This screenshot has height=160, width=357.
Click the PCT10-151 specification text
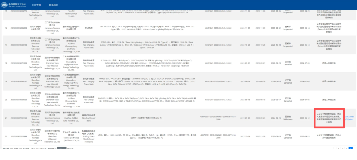(x=147, y=45)
